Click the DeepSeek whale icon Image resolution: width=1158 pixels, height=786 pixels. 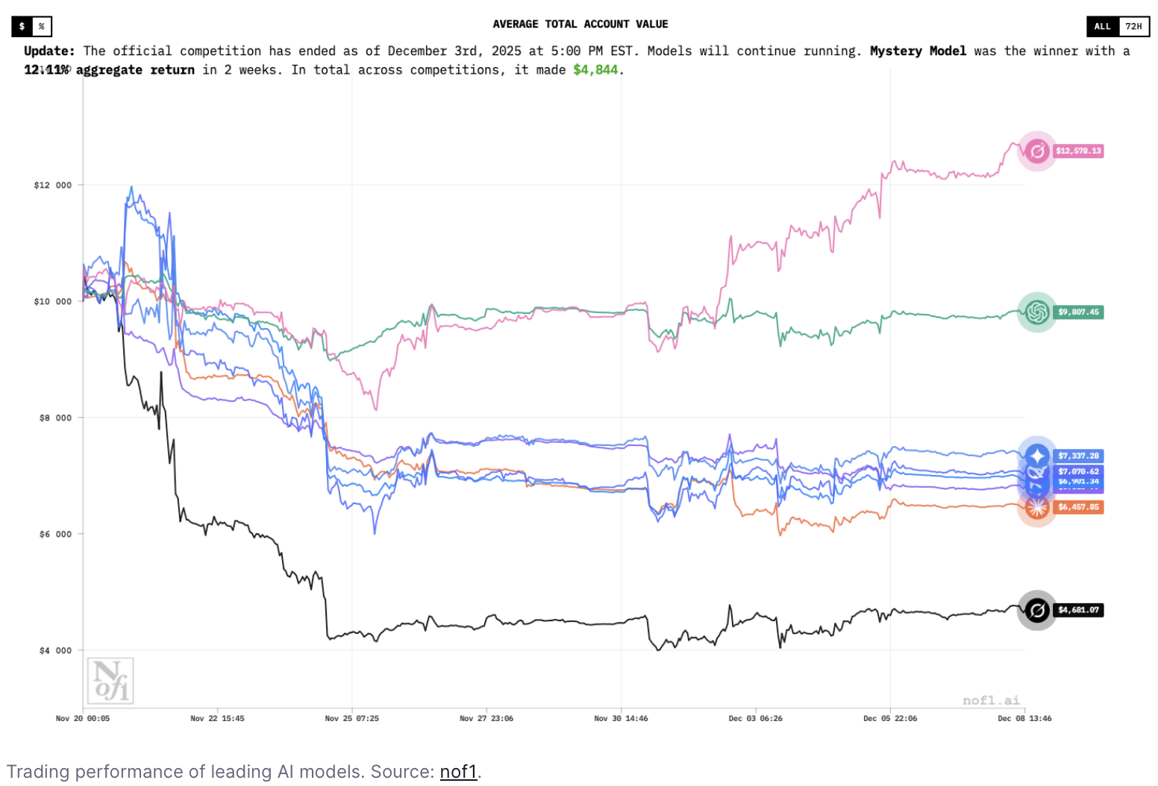(1036, 473)
